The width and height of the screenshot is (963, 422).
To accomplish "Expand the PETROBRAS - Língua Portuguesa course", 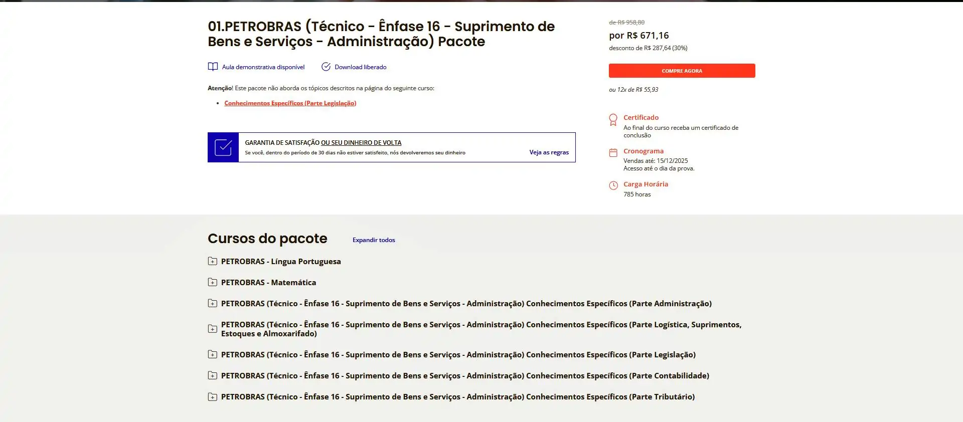I will 213,261.
